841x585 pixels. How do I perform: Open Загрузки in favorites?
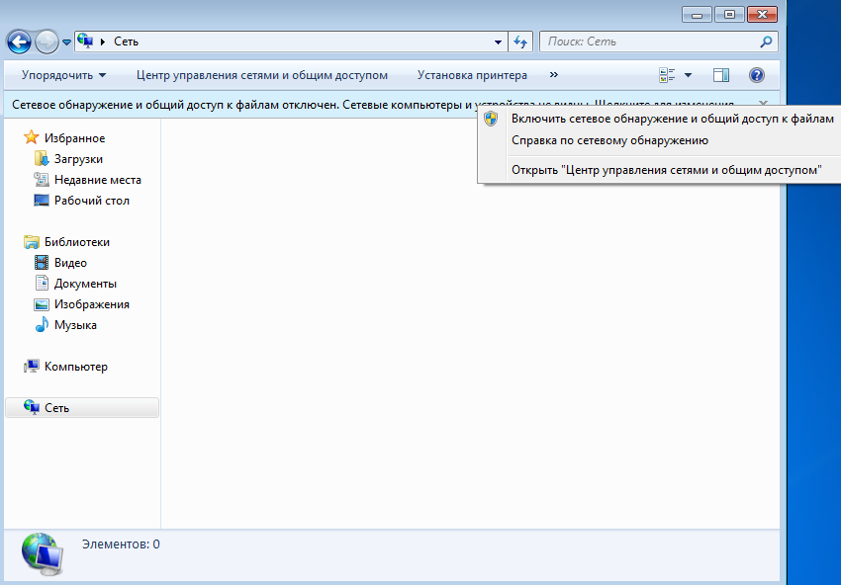78,159
